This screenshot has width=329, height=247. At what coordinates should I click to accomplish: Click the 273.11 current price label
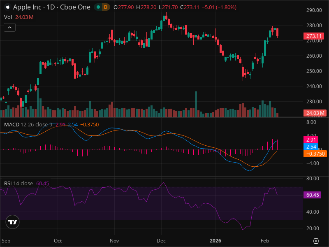pyautogui.click(x=314, y=36)
